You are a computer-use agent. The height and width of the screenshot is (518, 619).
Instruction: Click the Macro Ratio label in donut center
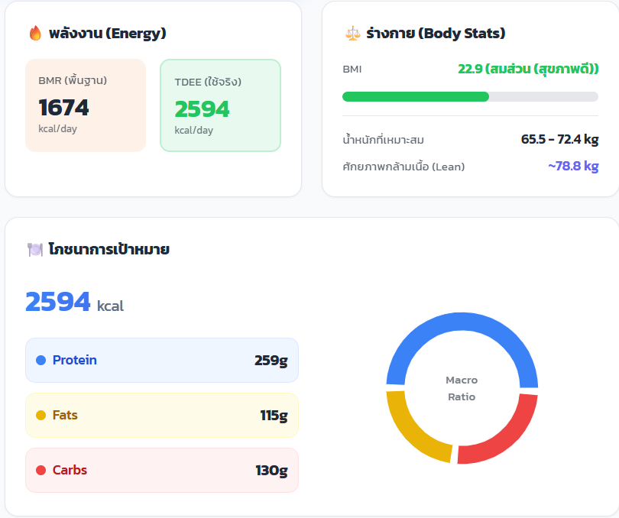[x=462, y=388]
